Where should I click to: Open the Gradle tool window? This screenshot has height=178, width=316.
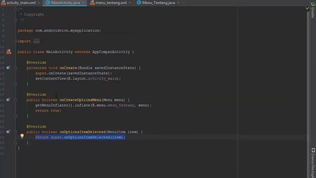pyautogui.click(x=313, y=9)
